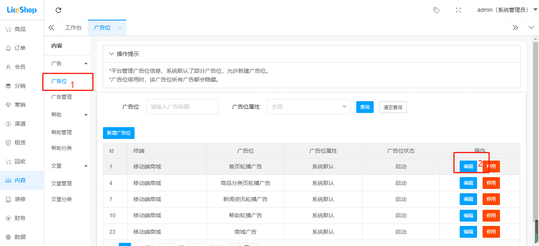Image resolution: width=539 pixels, height=246 pixels.
Task: Edit the 帮助轮播广告 row
Action: (468, 216)
